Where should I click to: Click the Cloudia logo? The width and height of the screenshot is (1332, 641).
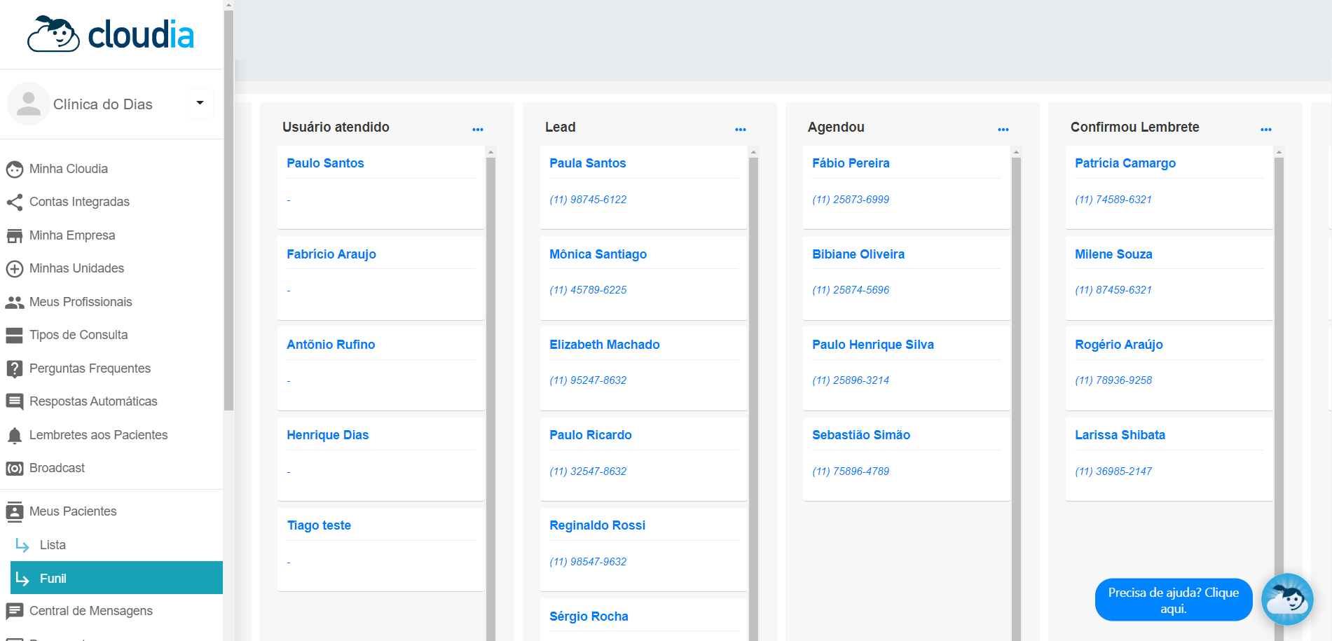pos(111,34)
